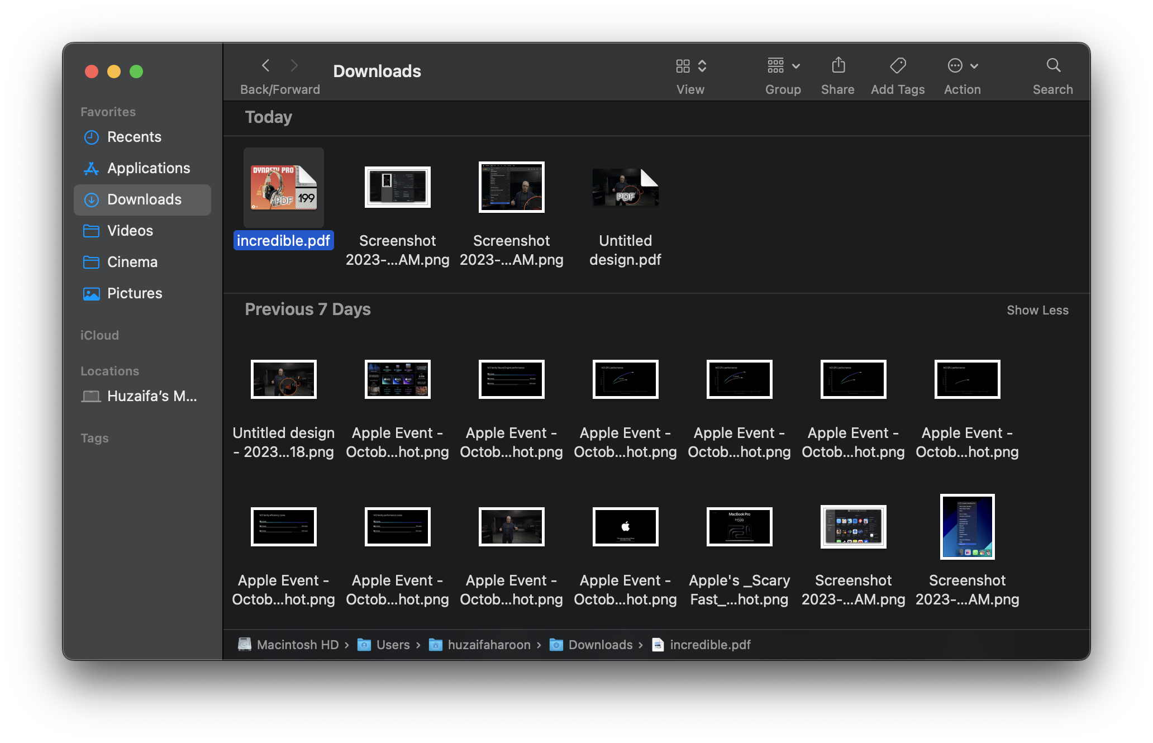1153x743 pixels.
Task: Click Macintosh HD in path bar
Action: pyautogui.click(x=297, y=645)
